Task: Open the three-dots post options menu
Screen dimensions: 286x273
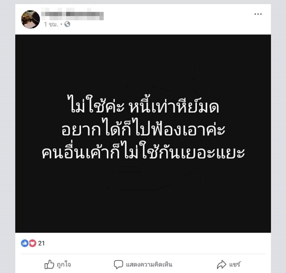Action: (258, 14)
